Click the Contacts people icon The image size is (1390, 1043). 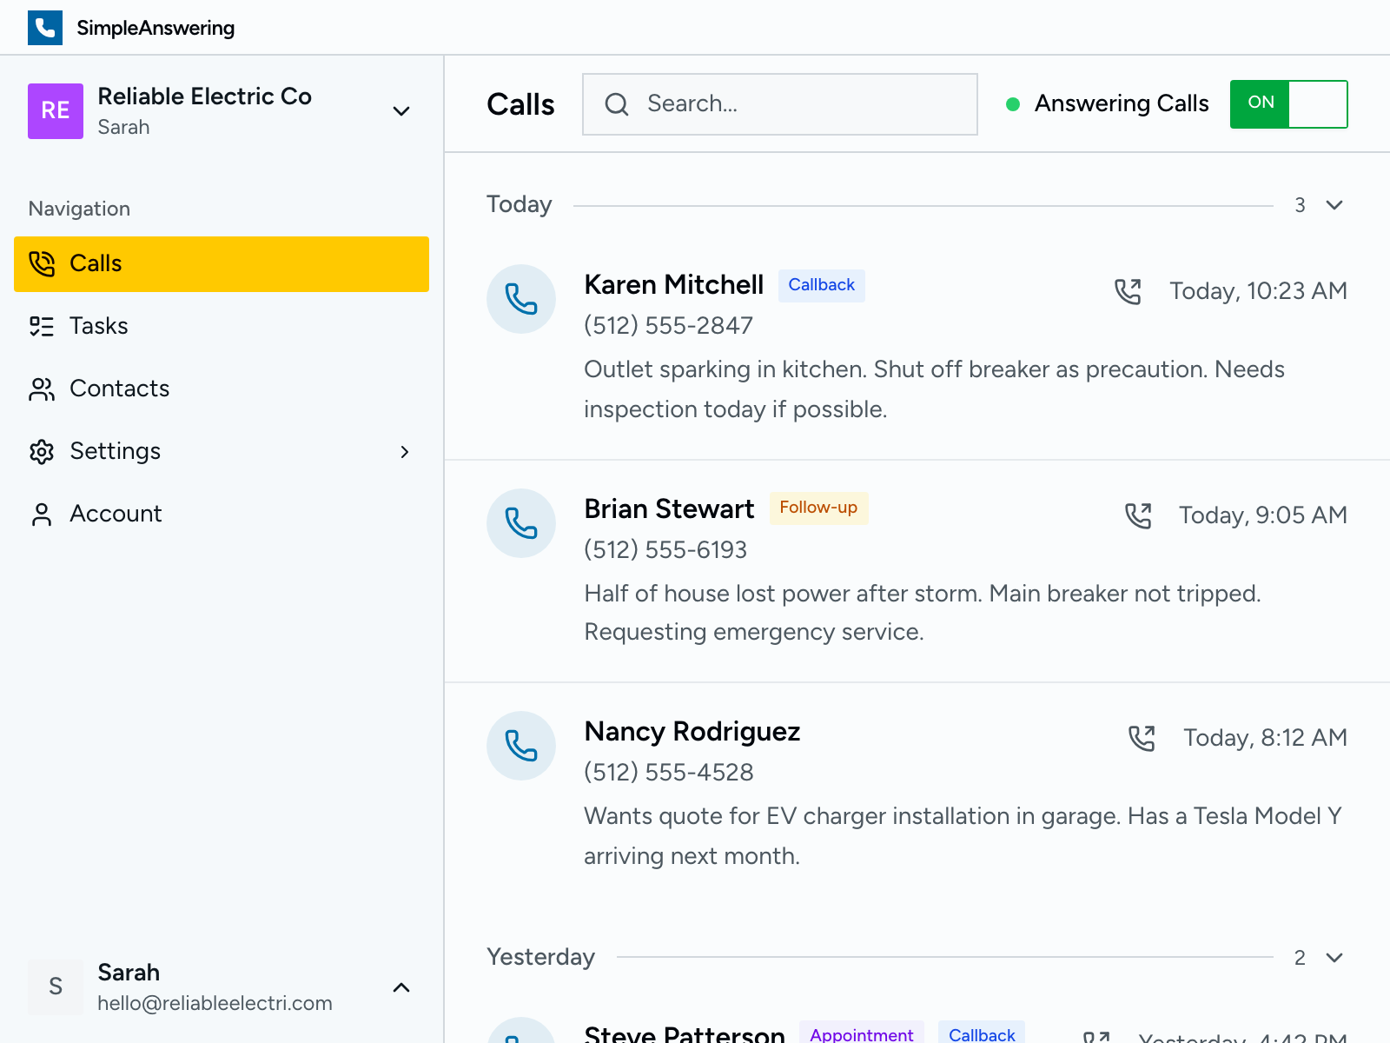point(40,389)
